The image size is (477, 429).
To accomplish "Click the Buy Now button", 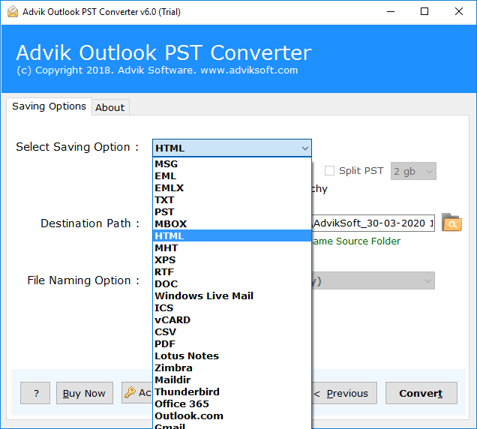I will (x=84, y=393).
